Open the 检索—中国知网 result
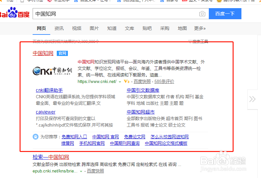 click(51, 157)
